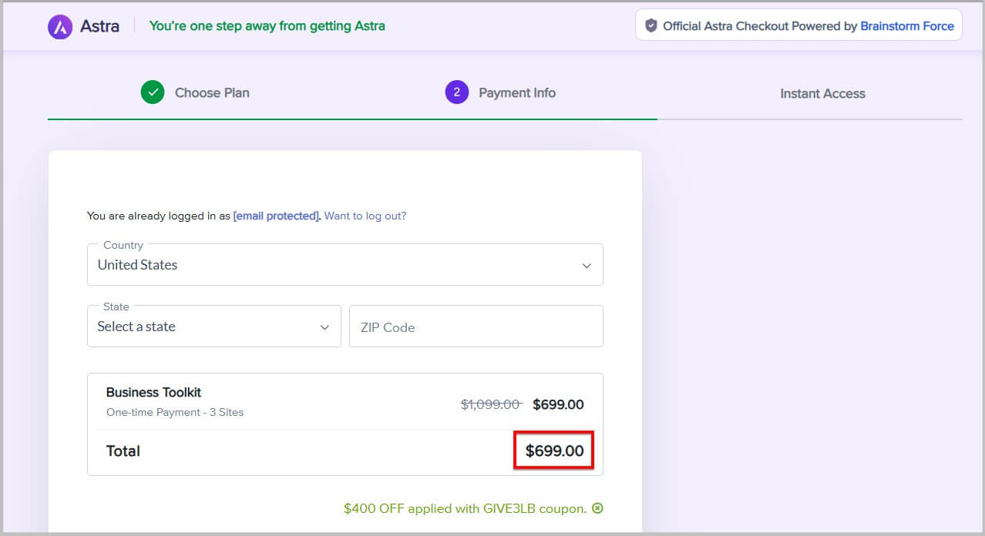
Task: Open the Brainstorm Force link
Action: click(906, 25)
